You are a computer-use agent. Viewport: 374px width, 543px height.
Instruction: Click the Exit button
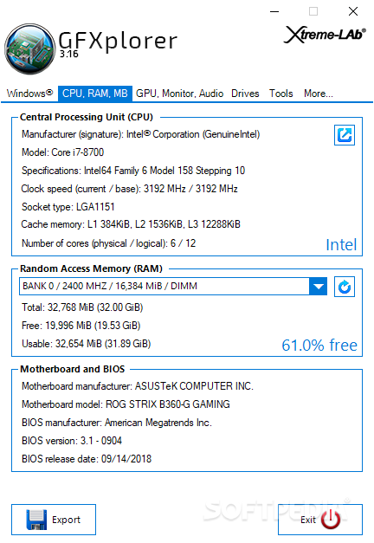(x=320, y=520)
